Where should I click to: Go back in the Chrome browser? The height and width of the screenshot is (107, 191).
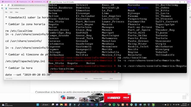pos(2,5)
